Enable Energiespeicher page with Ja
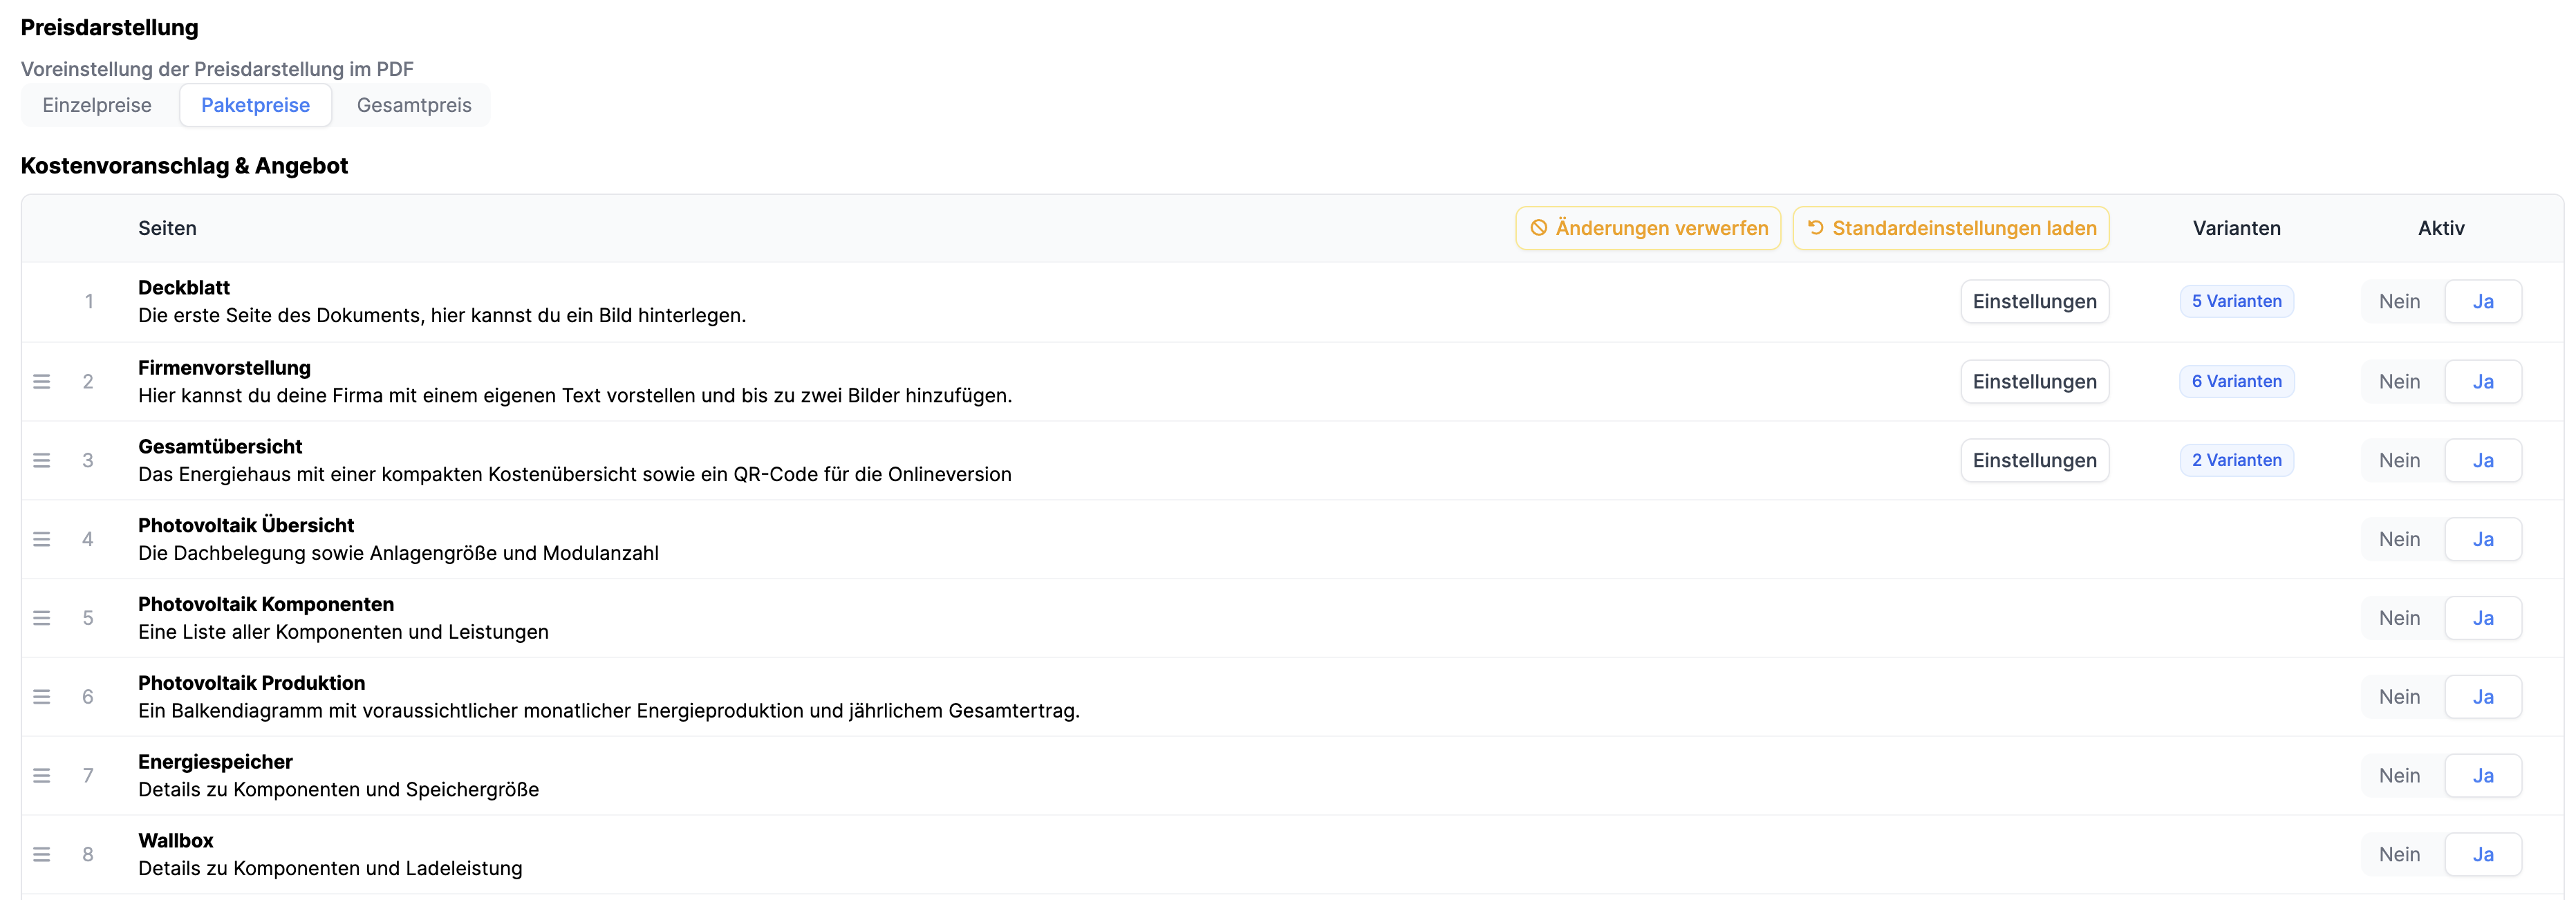Screen dimensions: 2576x900 2483,776
